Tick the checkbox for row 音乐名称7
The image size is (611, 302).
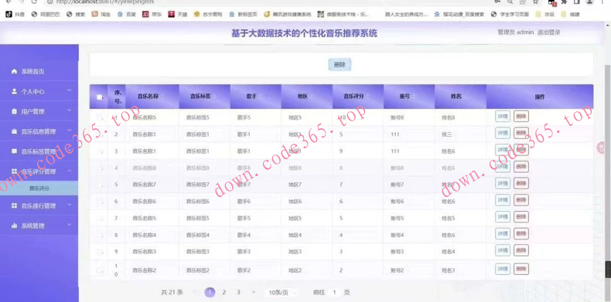[99, 185]
